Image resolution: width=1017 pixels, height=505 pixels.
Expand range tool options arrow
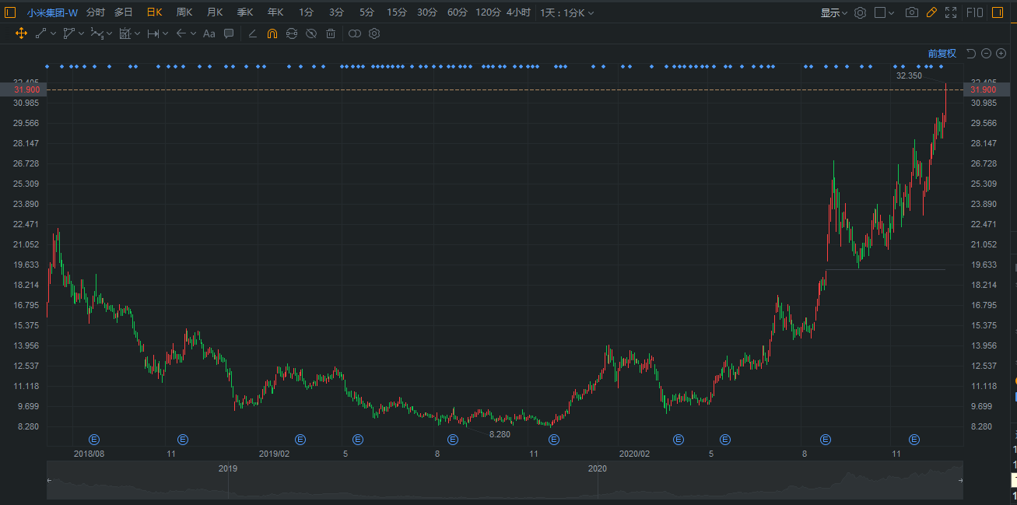pyautogui.click(x=165, y=33)
